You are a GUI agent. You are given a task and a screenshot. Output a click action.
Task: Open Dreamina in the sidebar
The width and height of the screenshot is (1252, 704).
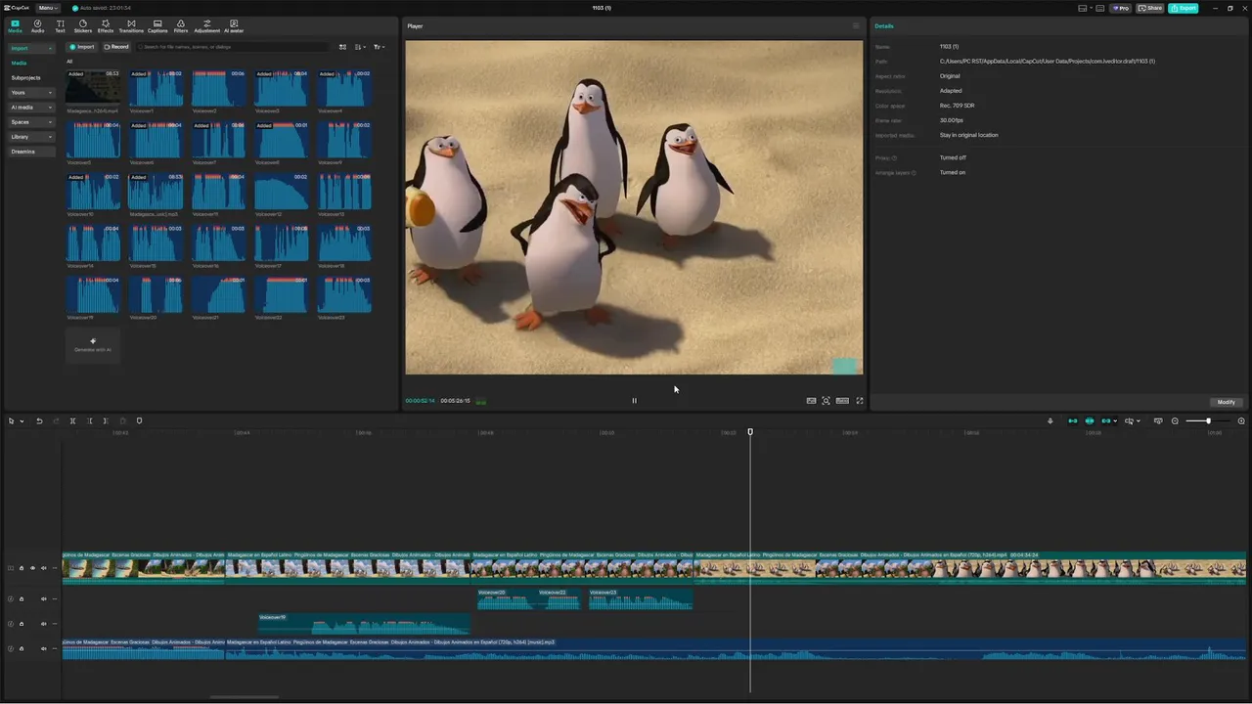tap(31, 152)
